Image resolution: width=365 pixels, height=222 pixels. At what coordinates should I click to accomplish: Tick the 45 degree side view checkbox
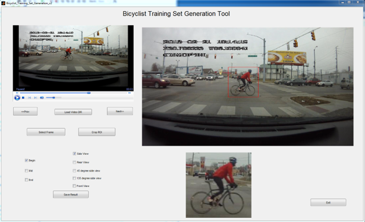coord(74,170)
